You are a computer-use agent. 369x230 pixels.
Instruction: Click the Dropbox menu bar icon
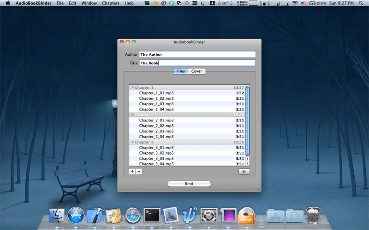[x=172, y=3]
